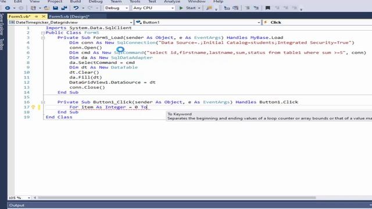Click the pin icon on the Form5.vb tab
Viewport: 372px width, 209px height.
pyautogui.click(x=36, y=16)
